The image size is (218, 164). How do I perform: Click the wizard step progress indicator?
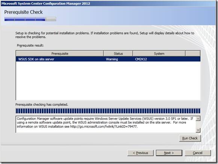coord(30,19)
